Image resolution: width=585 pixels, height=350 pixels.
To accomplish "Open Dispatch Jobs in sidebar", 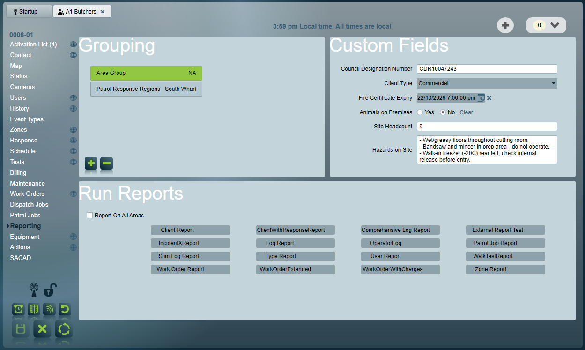I will [29, 205].
